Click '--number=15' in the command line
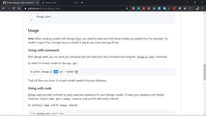The height and width of the screenshot is (116, 206). 71,72
